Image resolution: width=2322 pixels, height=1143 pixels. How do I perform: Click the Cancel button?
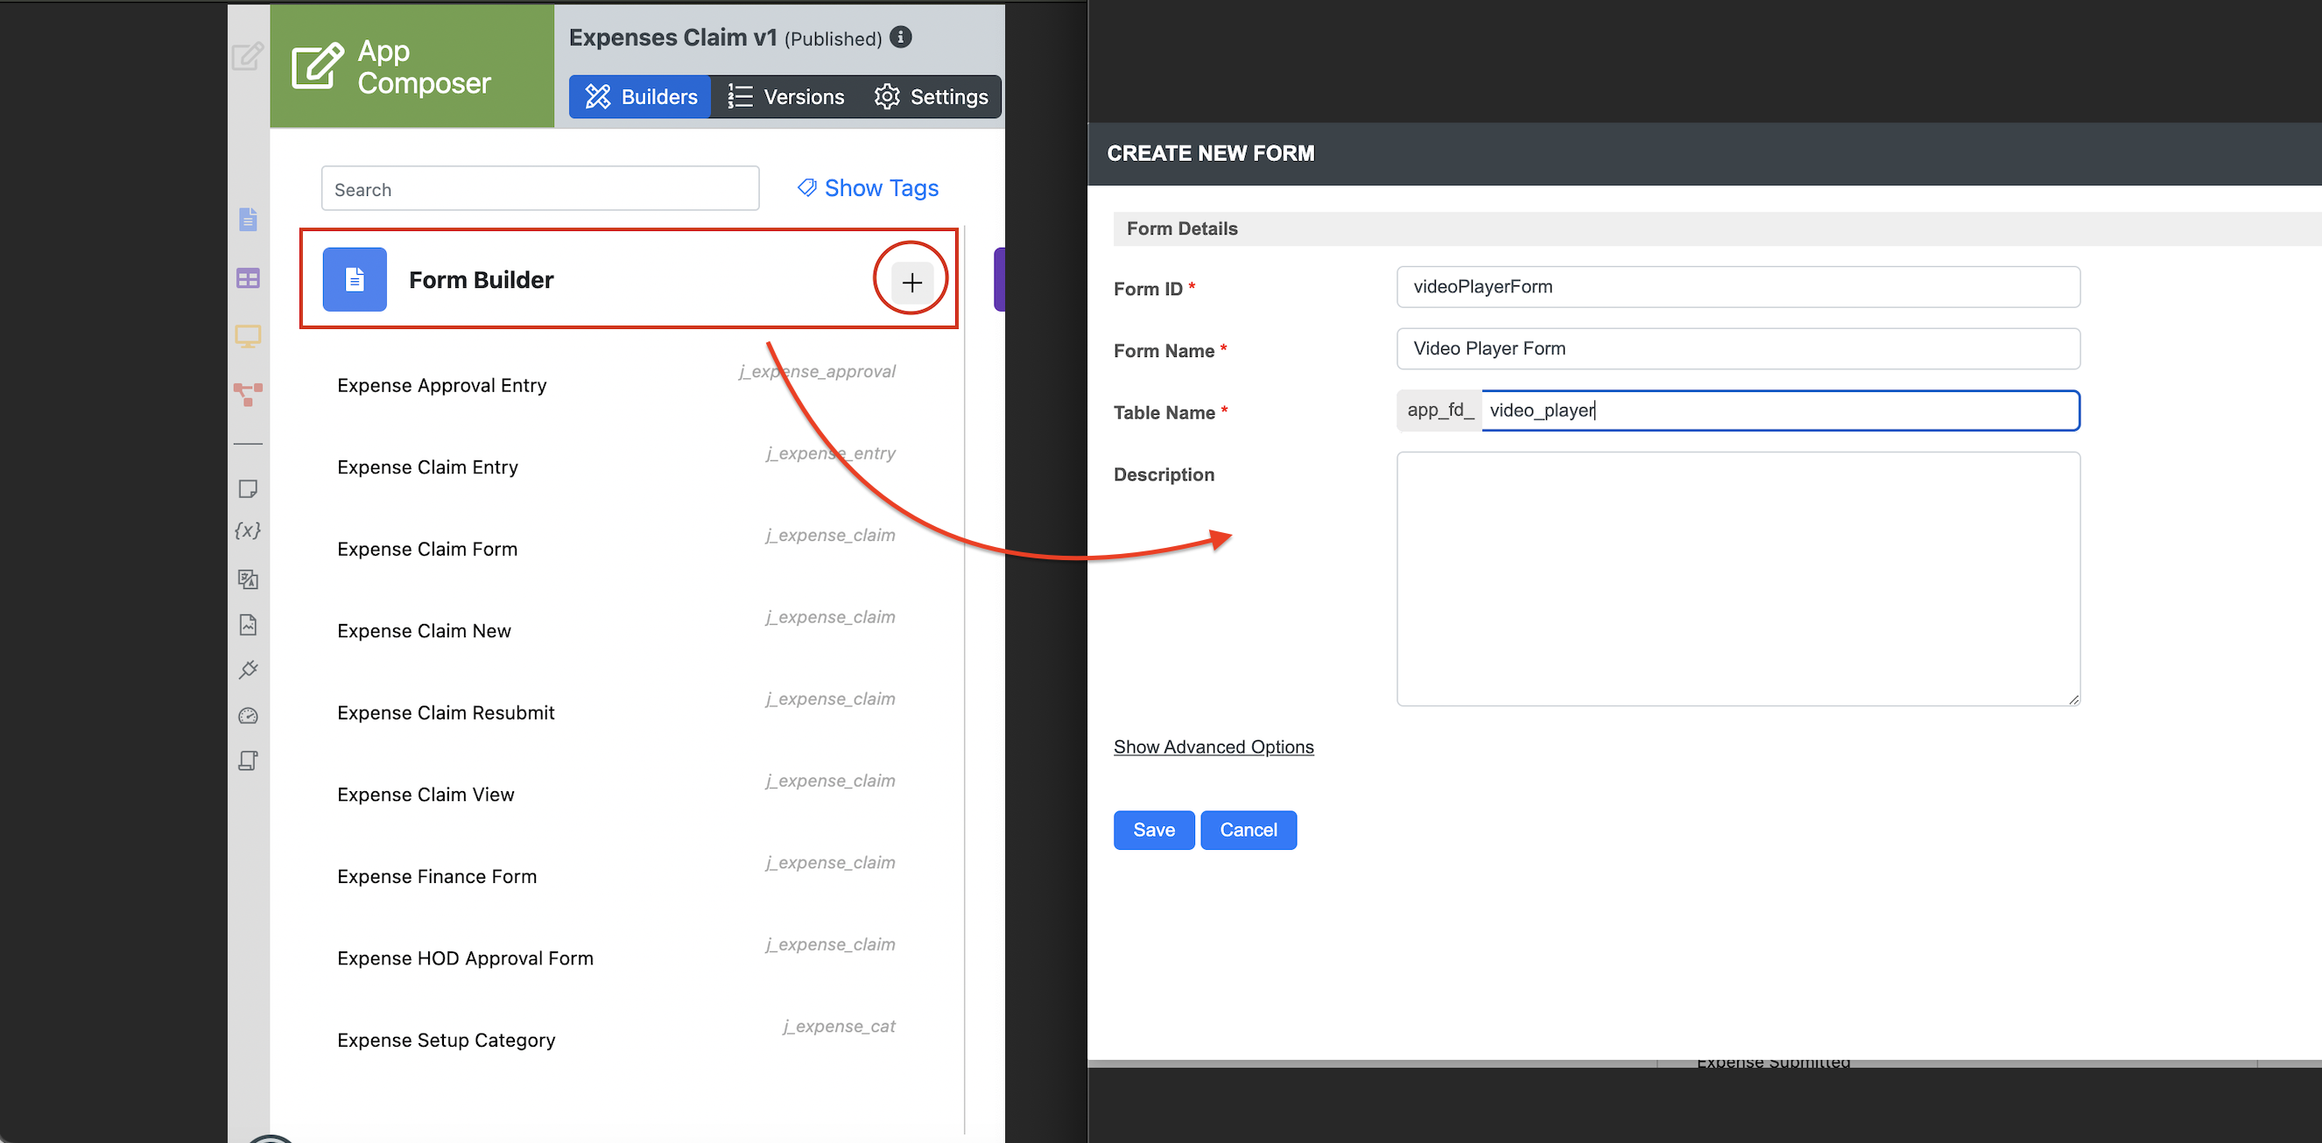[1248, 830]
